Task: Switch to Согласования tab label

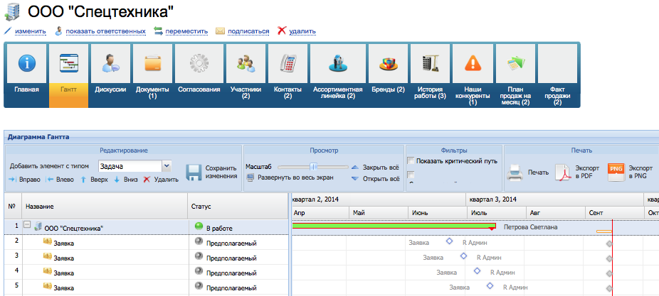Action: click(x=199, y=89)
